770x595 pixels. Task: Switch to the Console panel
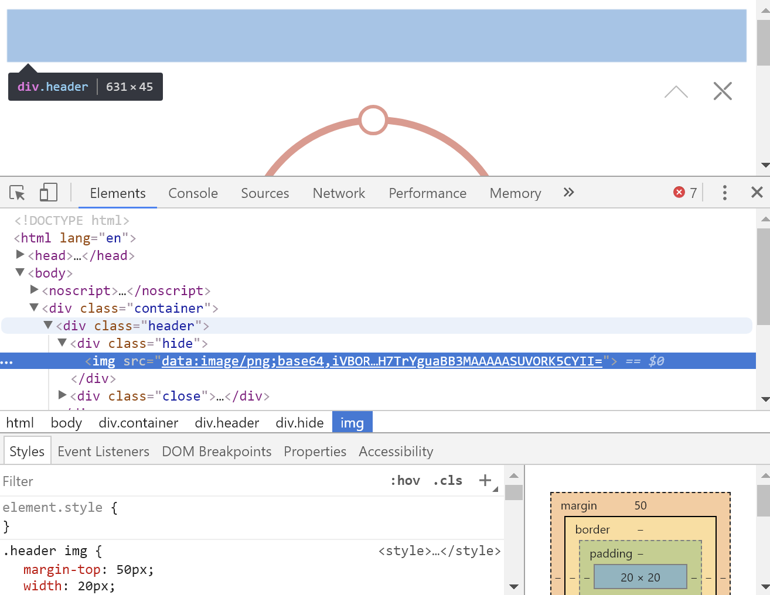point(193,193)
